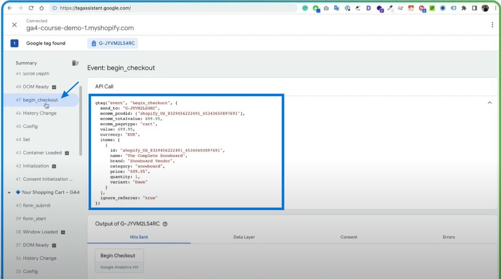Close the Tag Assistant debug session

(x=15, y=25)
